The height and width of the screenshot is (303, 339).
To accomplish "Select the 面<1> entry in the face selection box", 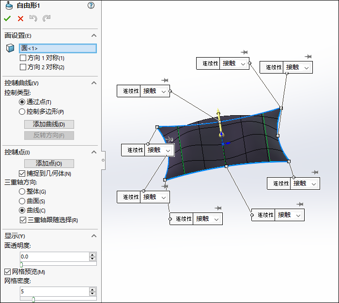I will [x=58, y=48].
